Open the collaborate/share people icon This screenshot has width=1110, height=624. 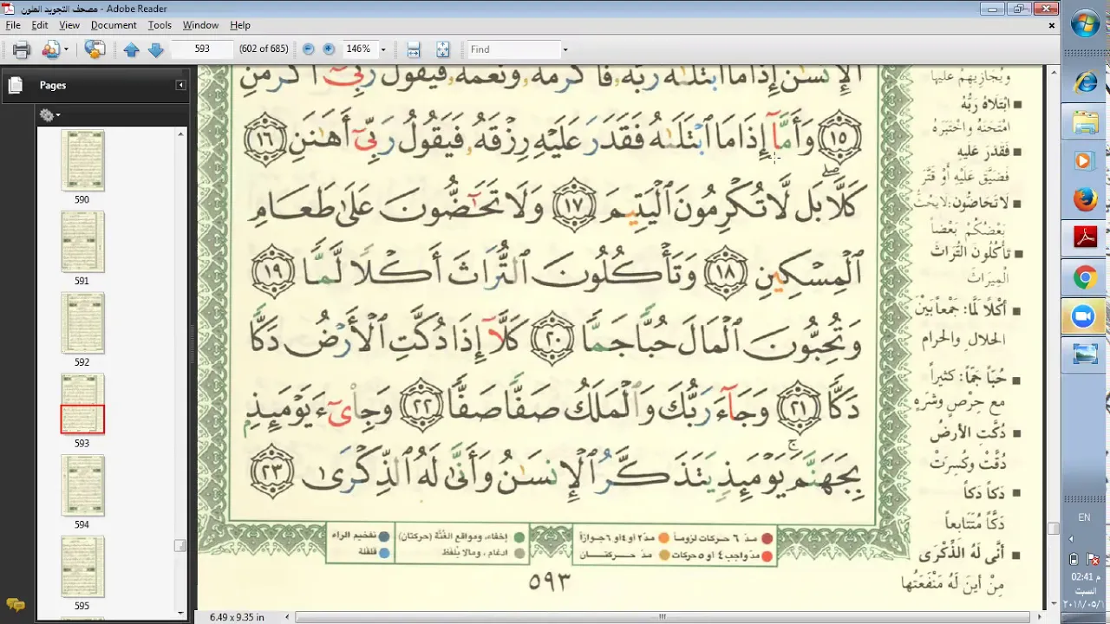pos(50,49)
